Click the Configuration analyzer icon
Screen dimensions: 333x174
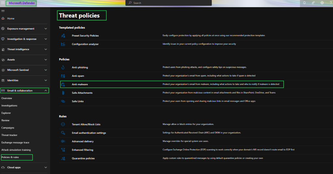point(63,44)
